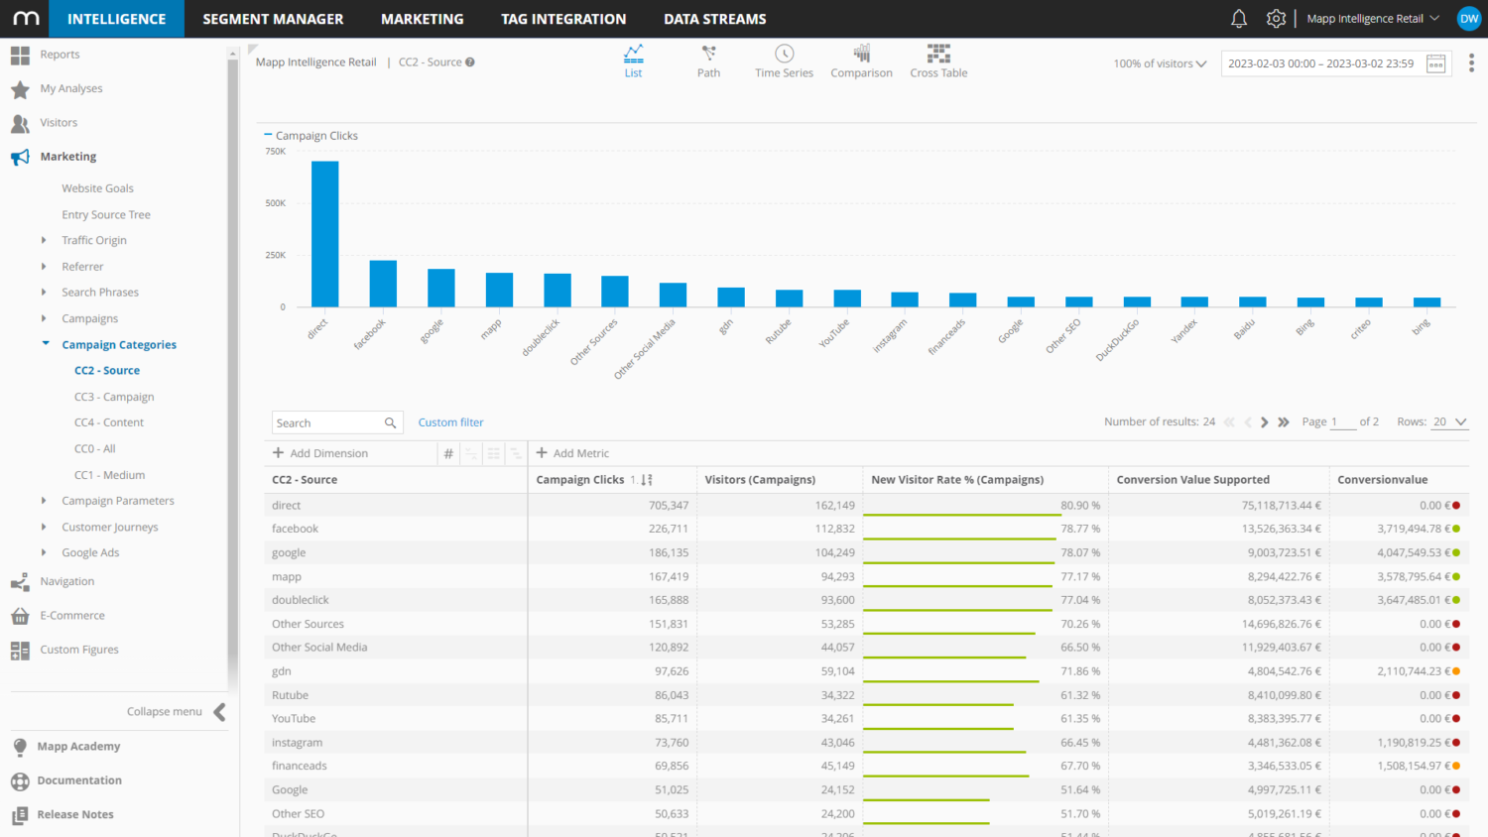This screenshot has width=1488, height=837.
Task: Switch to the Segment Manager tab
Action: [x=273, y=19]
